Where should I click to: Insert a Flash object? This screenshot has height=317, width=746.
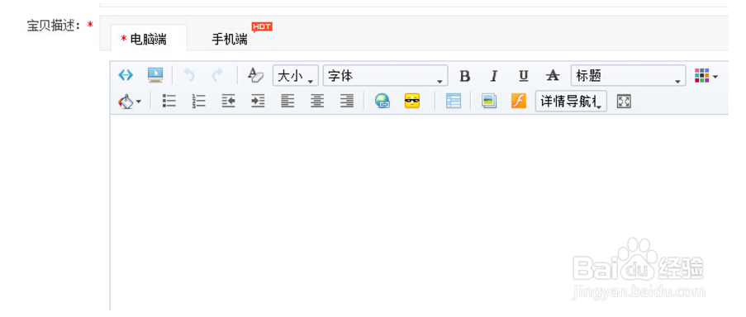(x=519, y=101)
